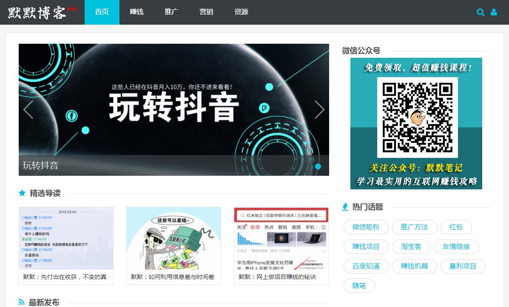This screenshot has width=509, height=307.
Task: Select the 微信吸粉 topic tag
Action: [366, 227]
